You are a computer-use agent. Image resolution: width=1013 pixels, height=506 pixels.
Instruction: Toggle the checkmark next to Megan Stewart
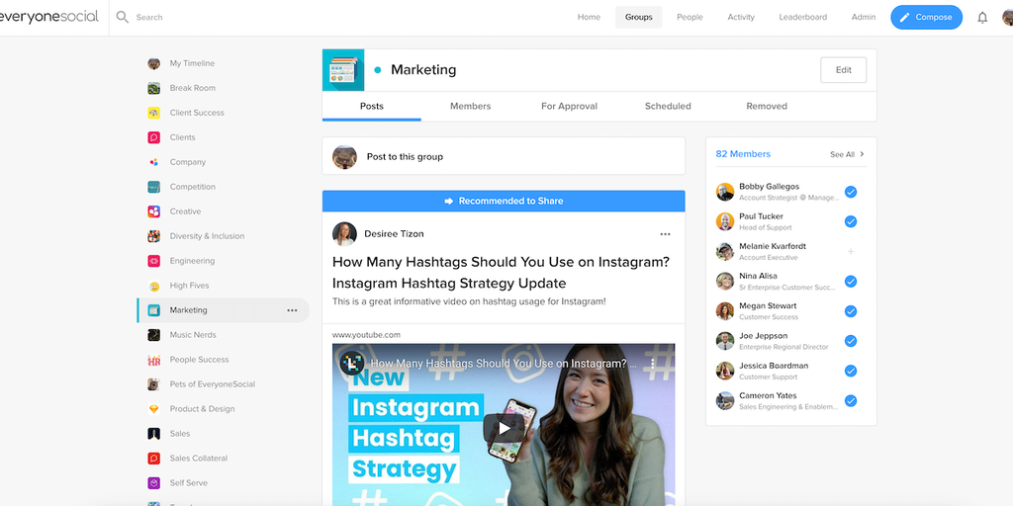851,311
